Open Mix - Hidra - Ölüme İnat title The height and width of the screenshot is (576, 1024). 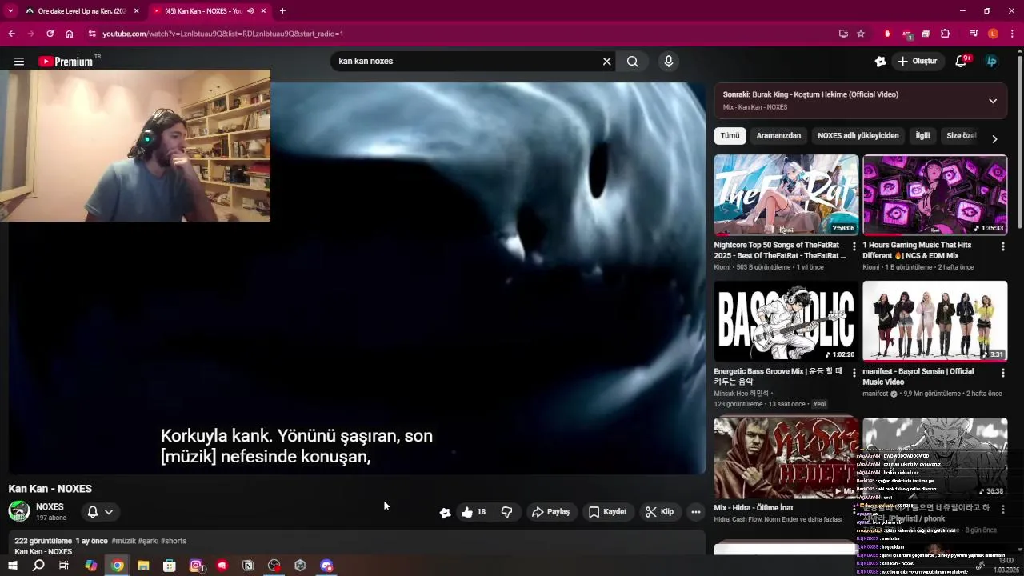click(754, 508)
